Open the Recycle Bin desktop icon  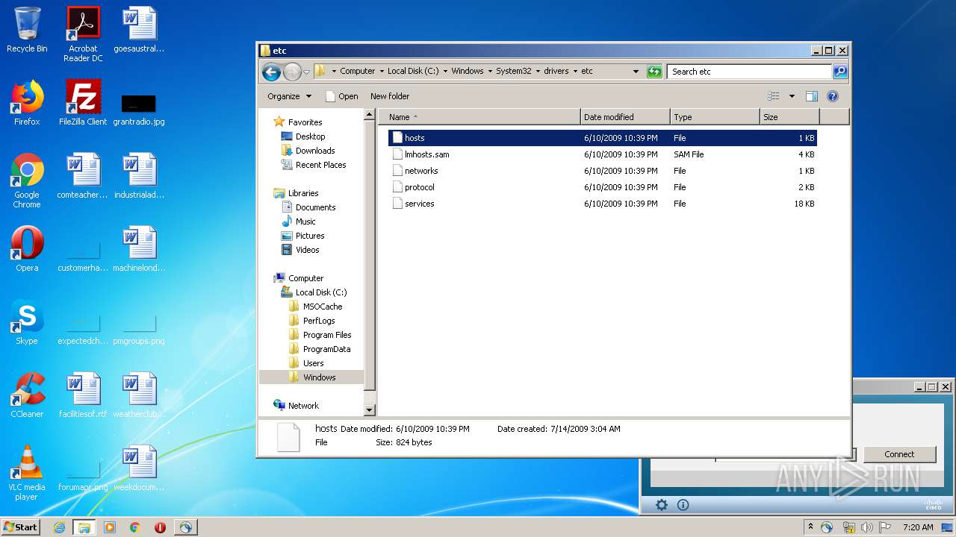[x=27, y=31]
